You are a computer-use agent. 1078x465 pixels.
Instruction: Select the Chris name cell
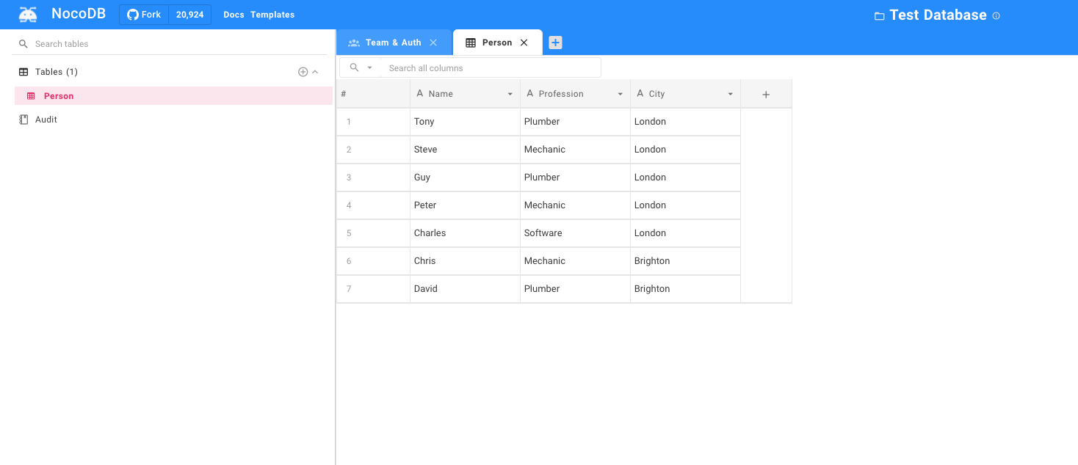tap(465, 261)
